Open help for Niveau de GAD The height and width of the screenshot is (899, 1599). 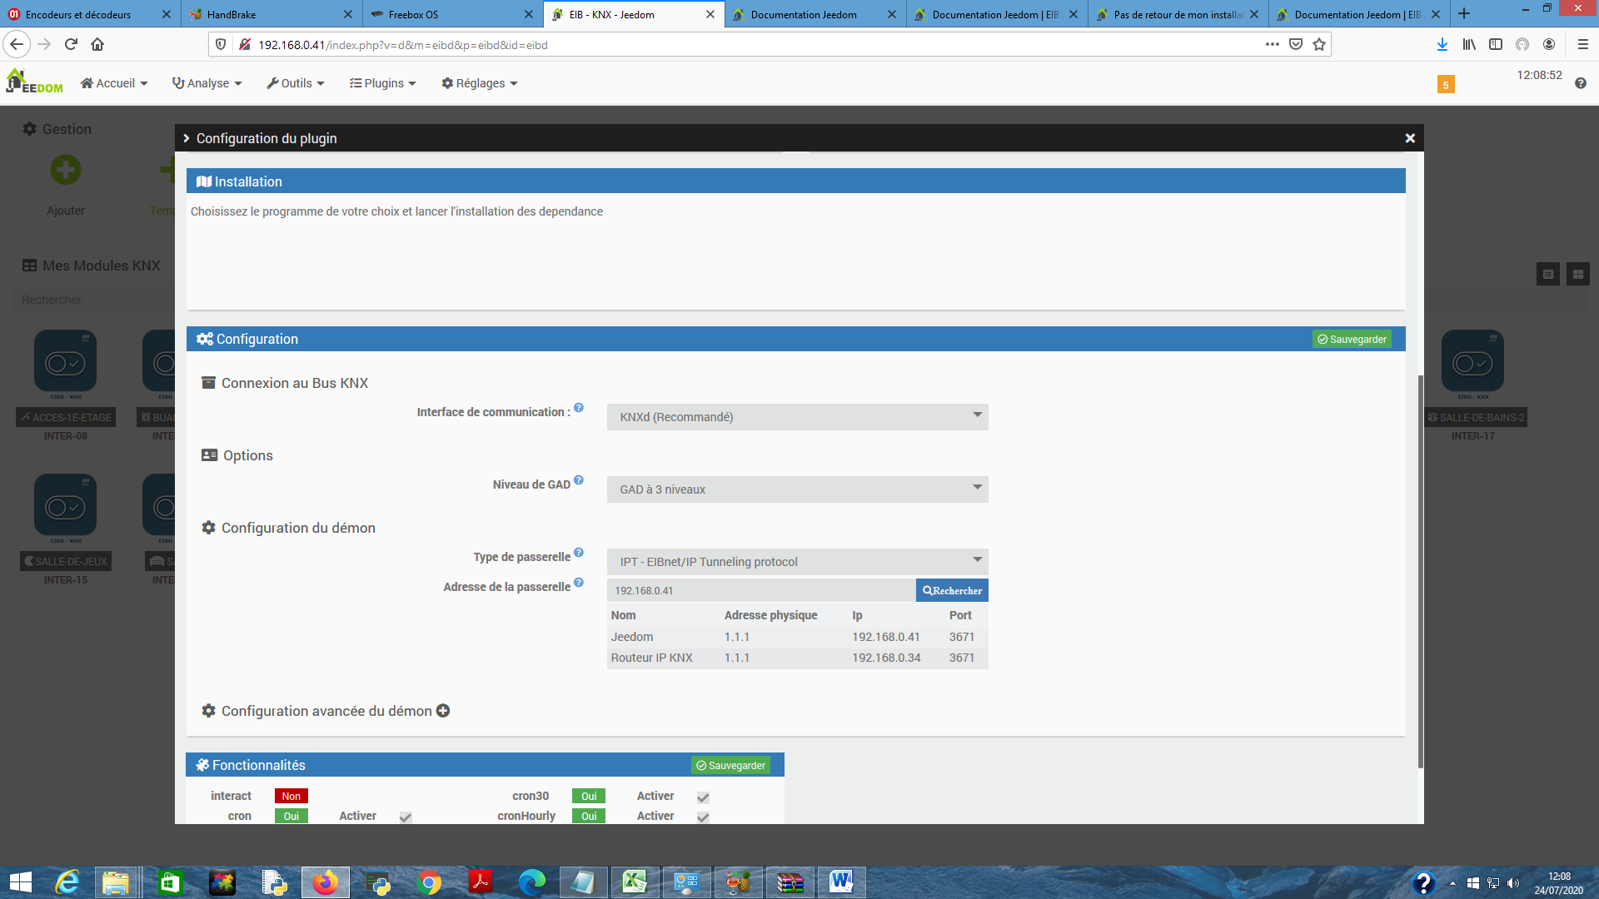click(579, 480)
